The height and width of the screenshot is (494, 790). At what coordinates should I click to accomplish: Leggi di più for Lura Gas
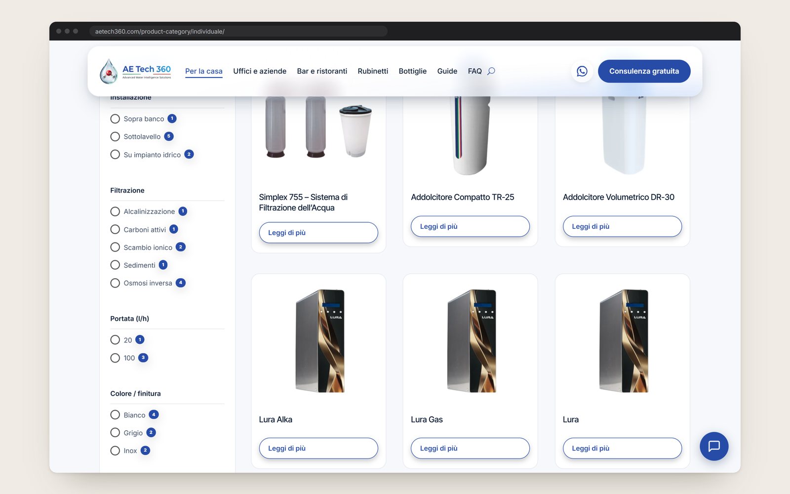(x=470, y=448)
